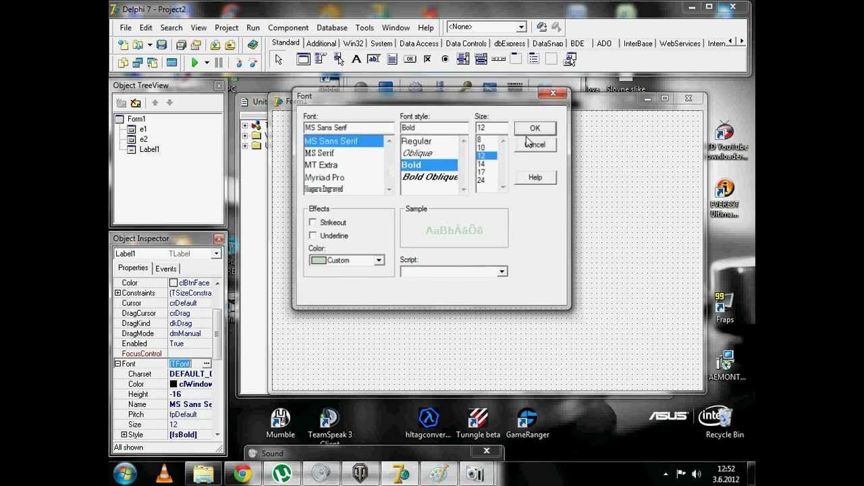
Task: Switch to the Win32 palette tab
Action: tap(353, 43)
